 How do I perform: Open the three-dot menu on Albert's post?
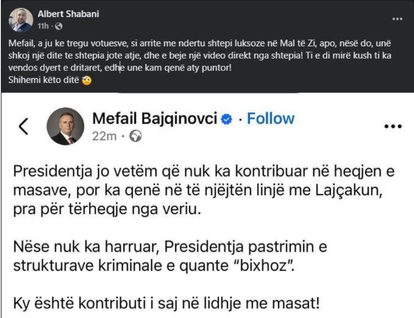pyautogui.click(x=397, y=19)
